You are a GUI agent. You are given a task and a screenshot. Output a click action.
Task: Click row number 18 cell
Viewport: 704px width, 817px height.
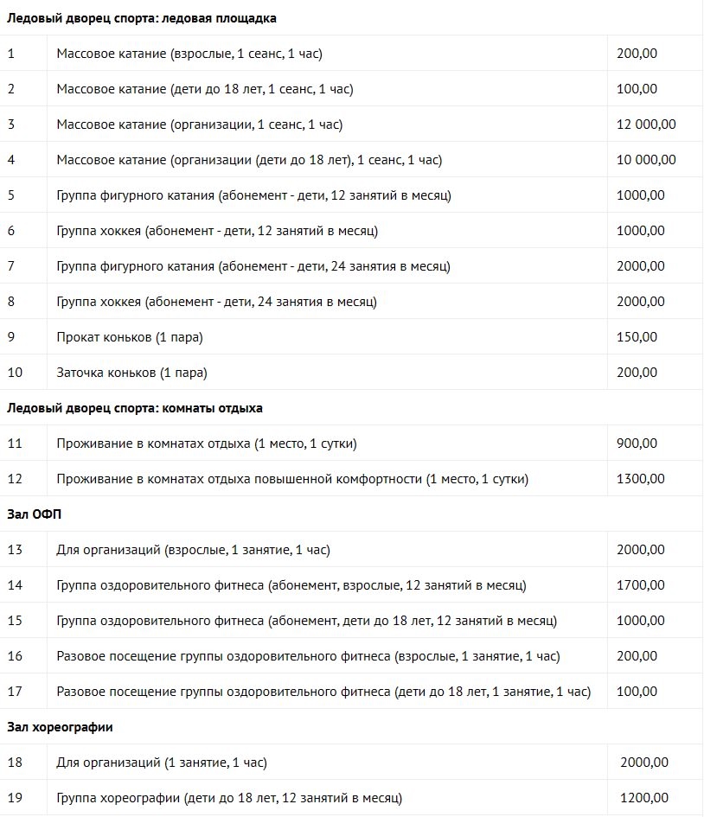pos(23,763)
